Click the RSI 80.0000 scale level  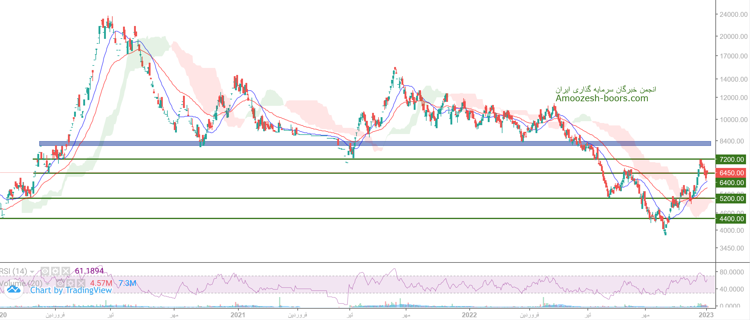click(x=731, y=272)
